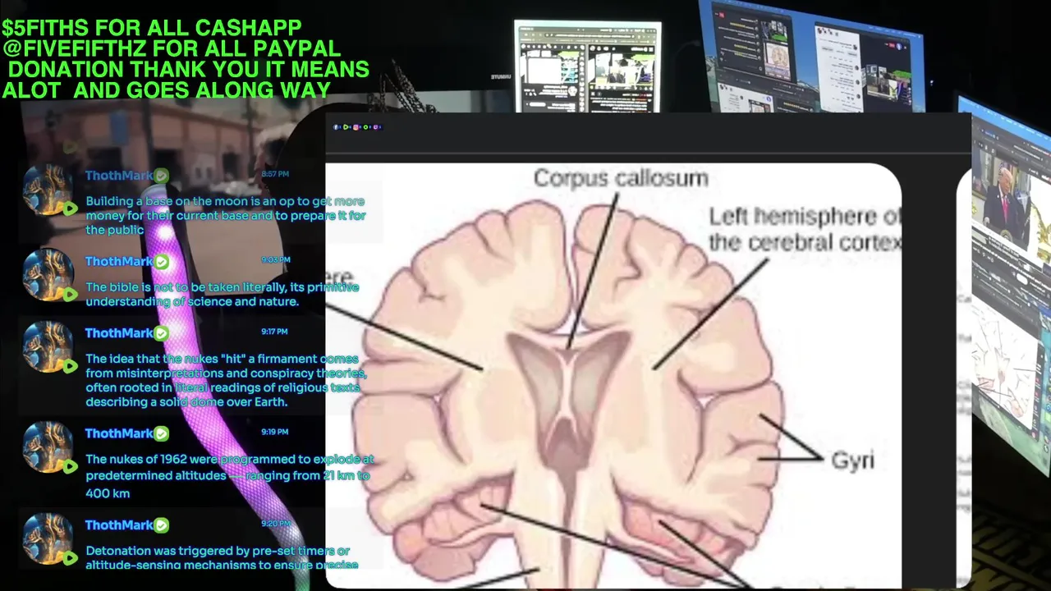Image resolution: width=1051 pixels, height=591 pixels.
Task: Click the donation banner text '$5FITHS FOR ALL CASHAPP'
Action: 152,29
